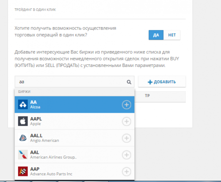Click plus icon for Advance Auto Parts
Image resolution: width=221 pixels, height=182 pixels.
[126, 172]
